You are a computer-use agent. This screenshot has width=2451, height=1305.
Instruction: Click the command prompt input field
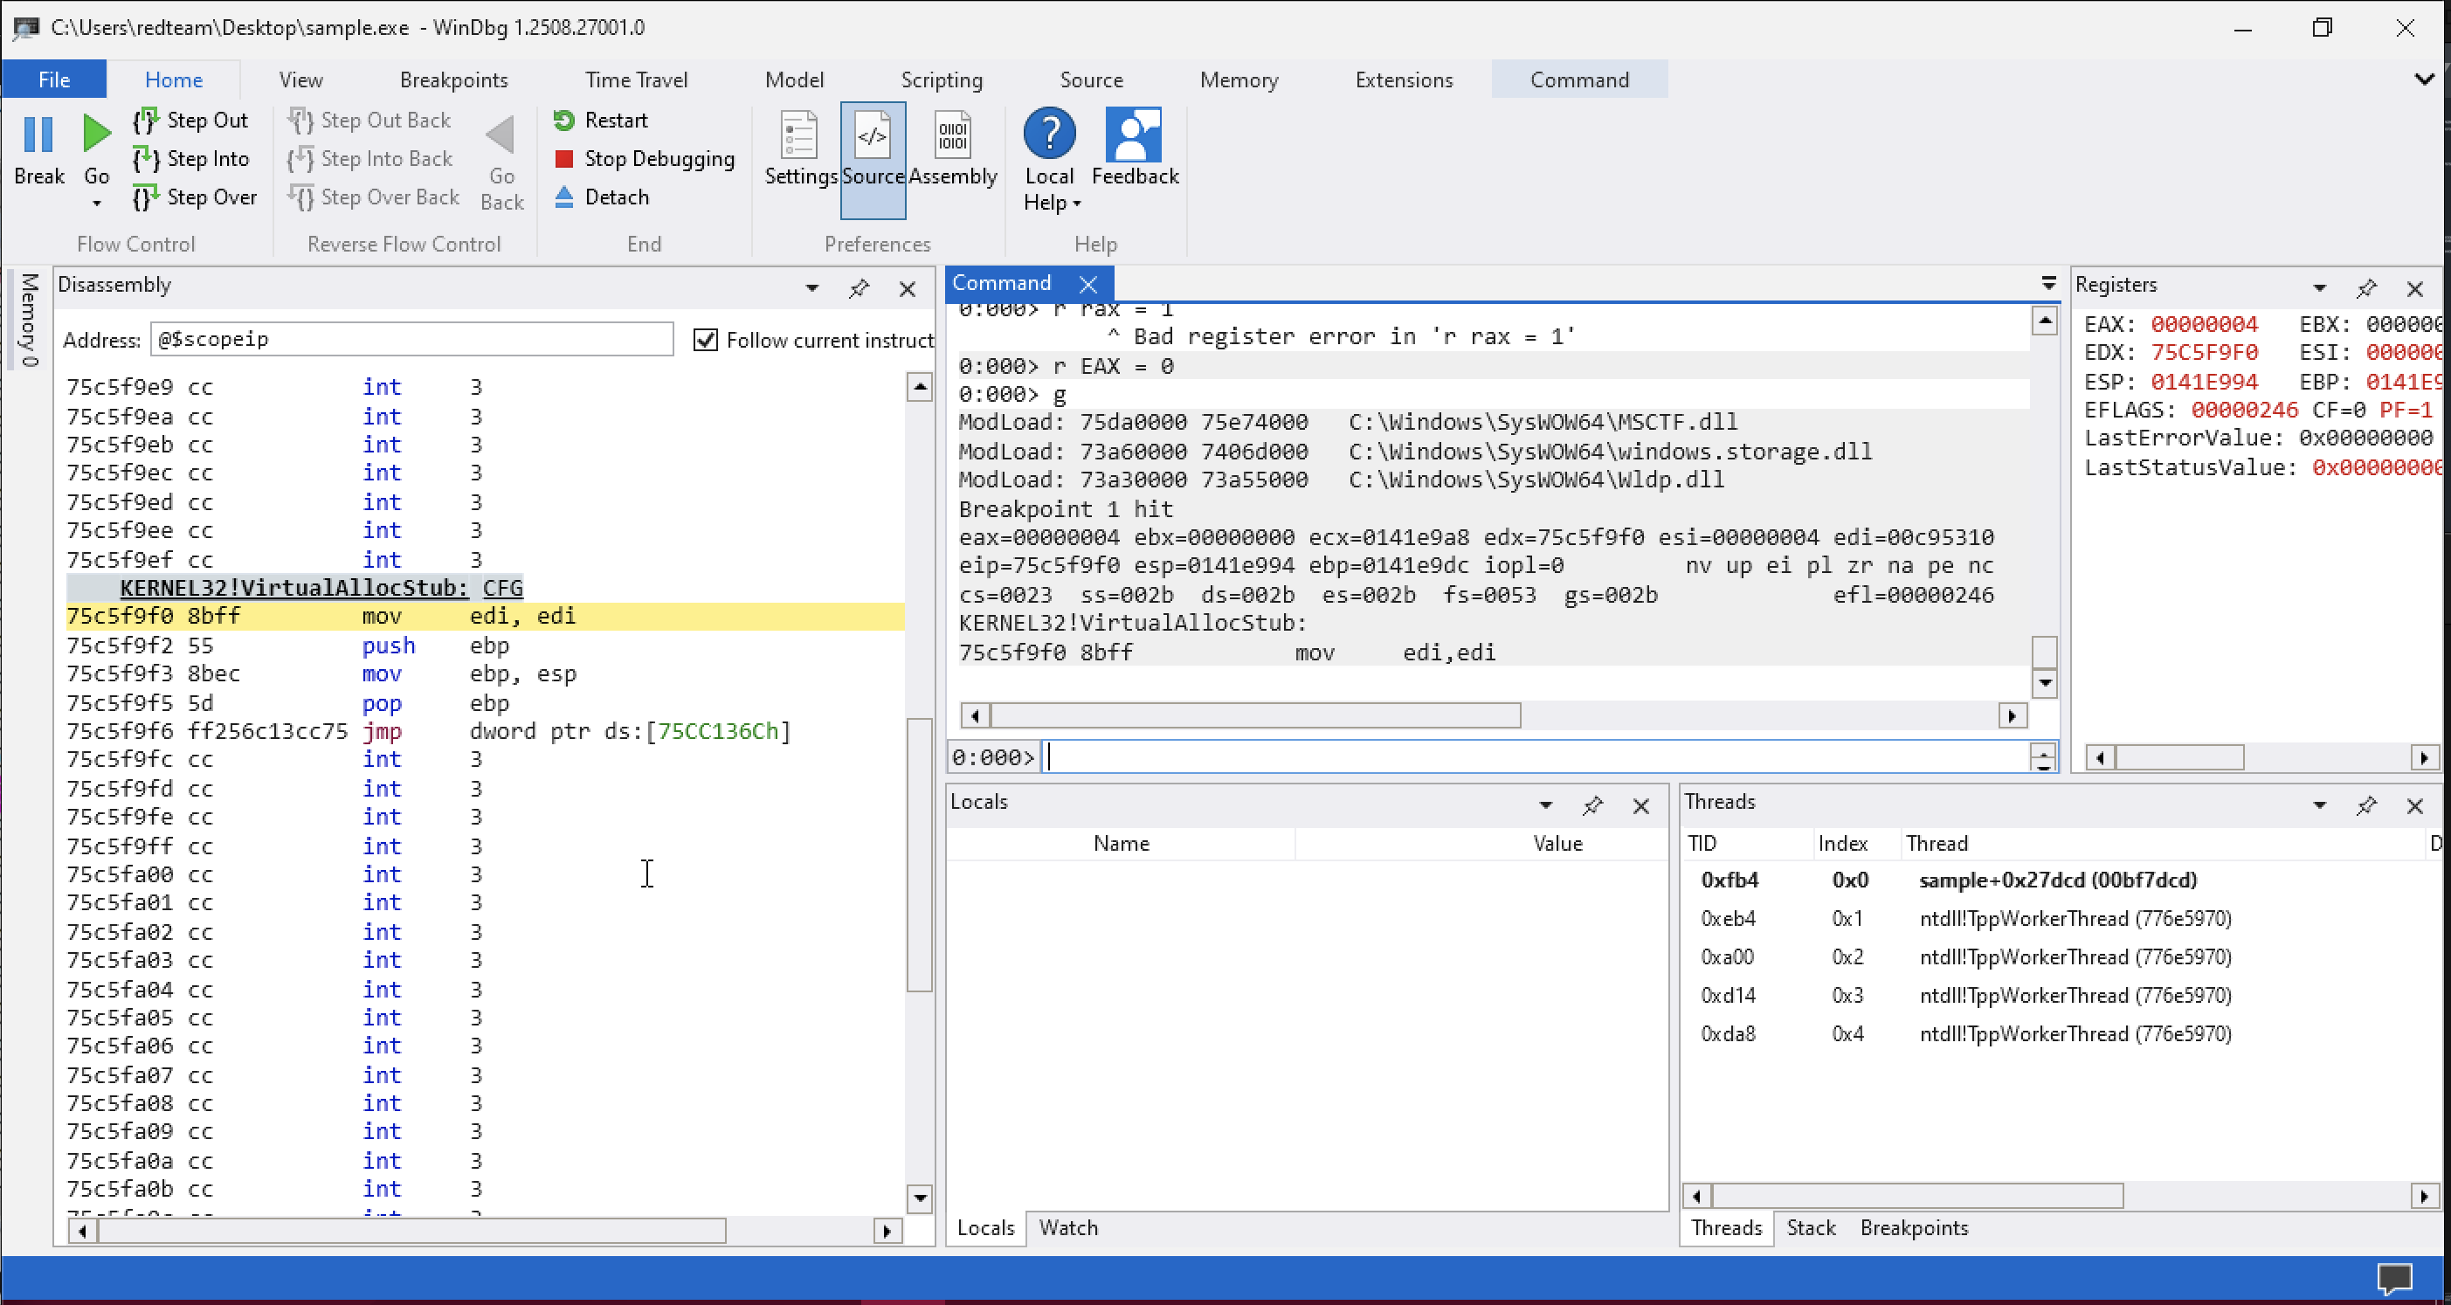click(1534, 757)
